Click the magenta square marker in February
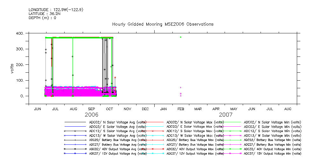The height and width of the screenshot is (160, 321). click(x=180, y=94)
